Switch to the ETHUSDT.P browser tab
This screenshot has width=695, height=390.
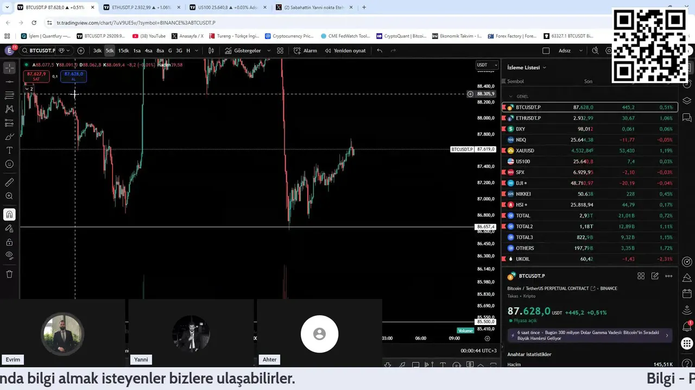(141, 8)
